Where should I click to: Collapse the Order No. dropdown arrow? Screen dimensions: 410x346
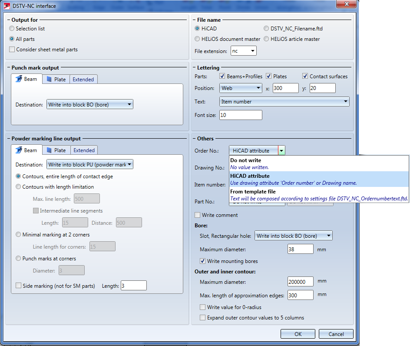[x=281, y=150]
